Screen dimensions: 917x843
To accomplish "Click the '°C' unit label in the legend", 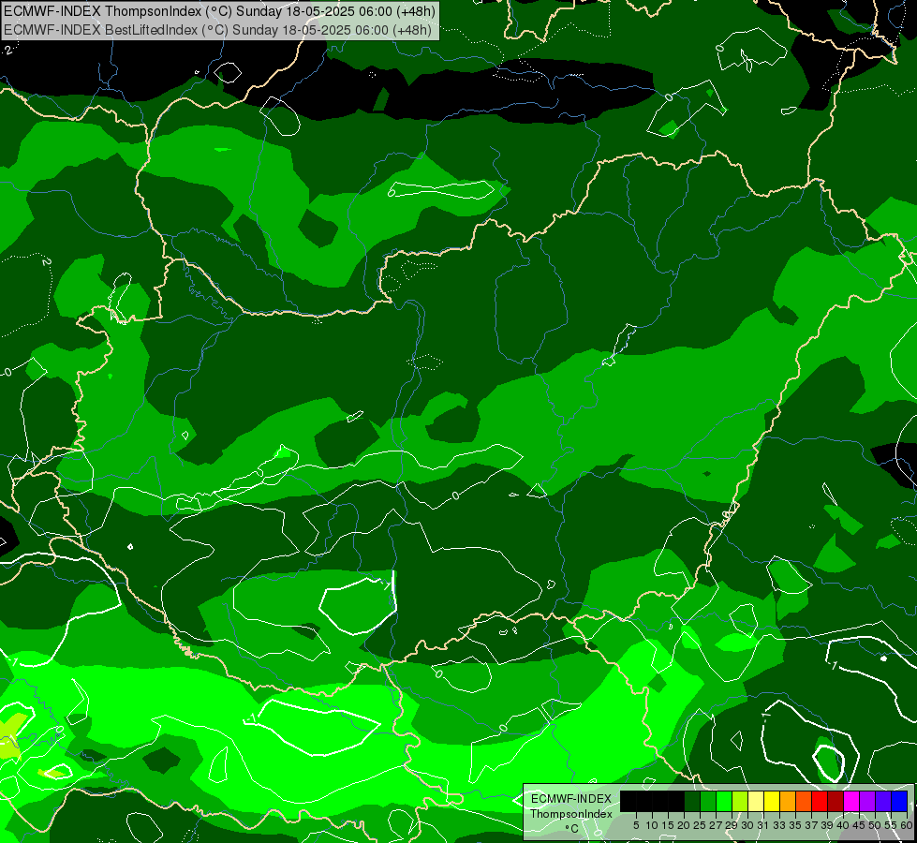I will coord(572,829).
